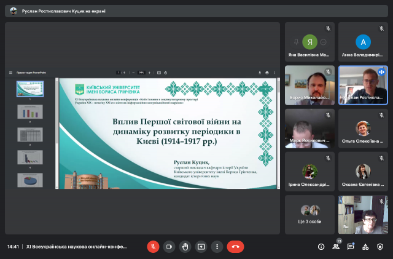Expand the 'Ще 3 особи' participants tile
This screenshot has width=393, height=259.
pos(309,215)
